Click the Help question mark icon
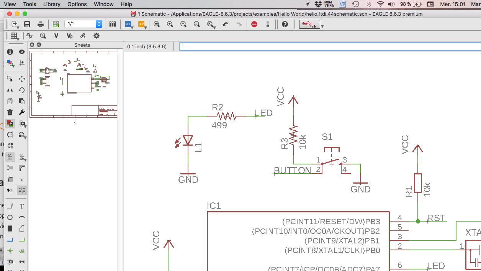 tap(285, 24)
